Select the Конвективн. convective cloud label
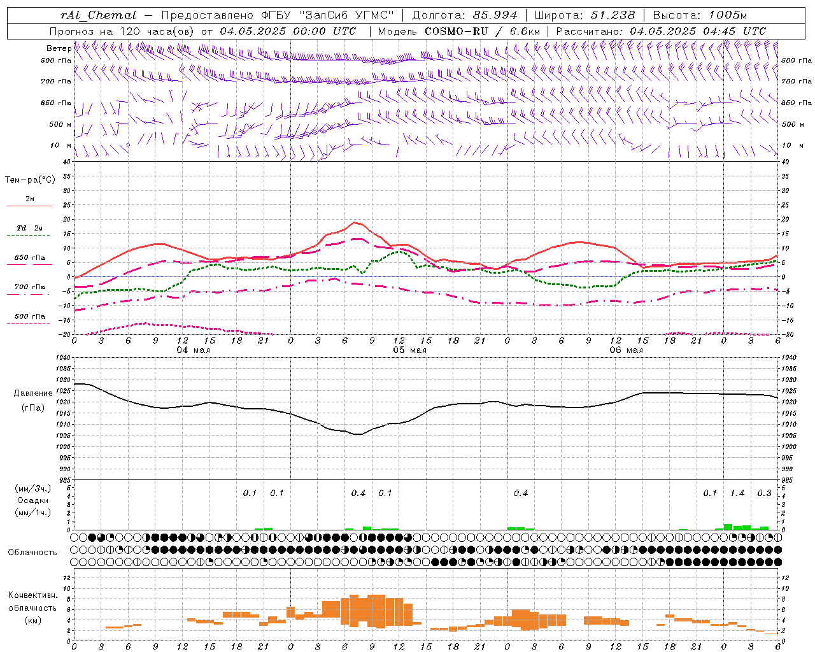This screenshot has height=652, width=815. point(32,595)
